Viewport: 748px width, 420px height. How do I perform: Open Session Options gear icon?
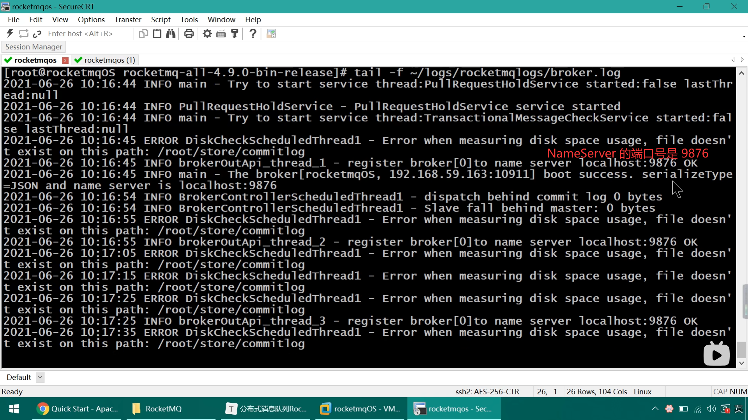click(x=207, y=33)
